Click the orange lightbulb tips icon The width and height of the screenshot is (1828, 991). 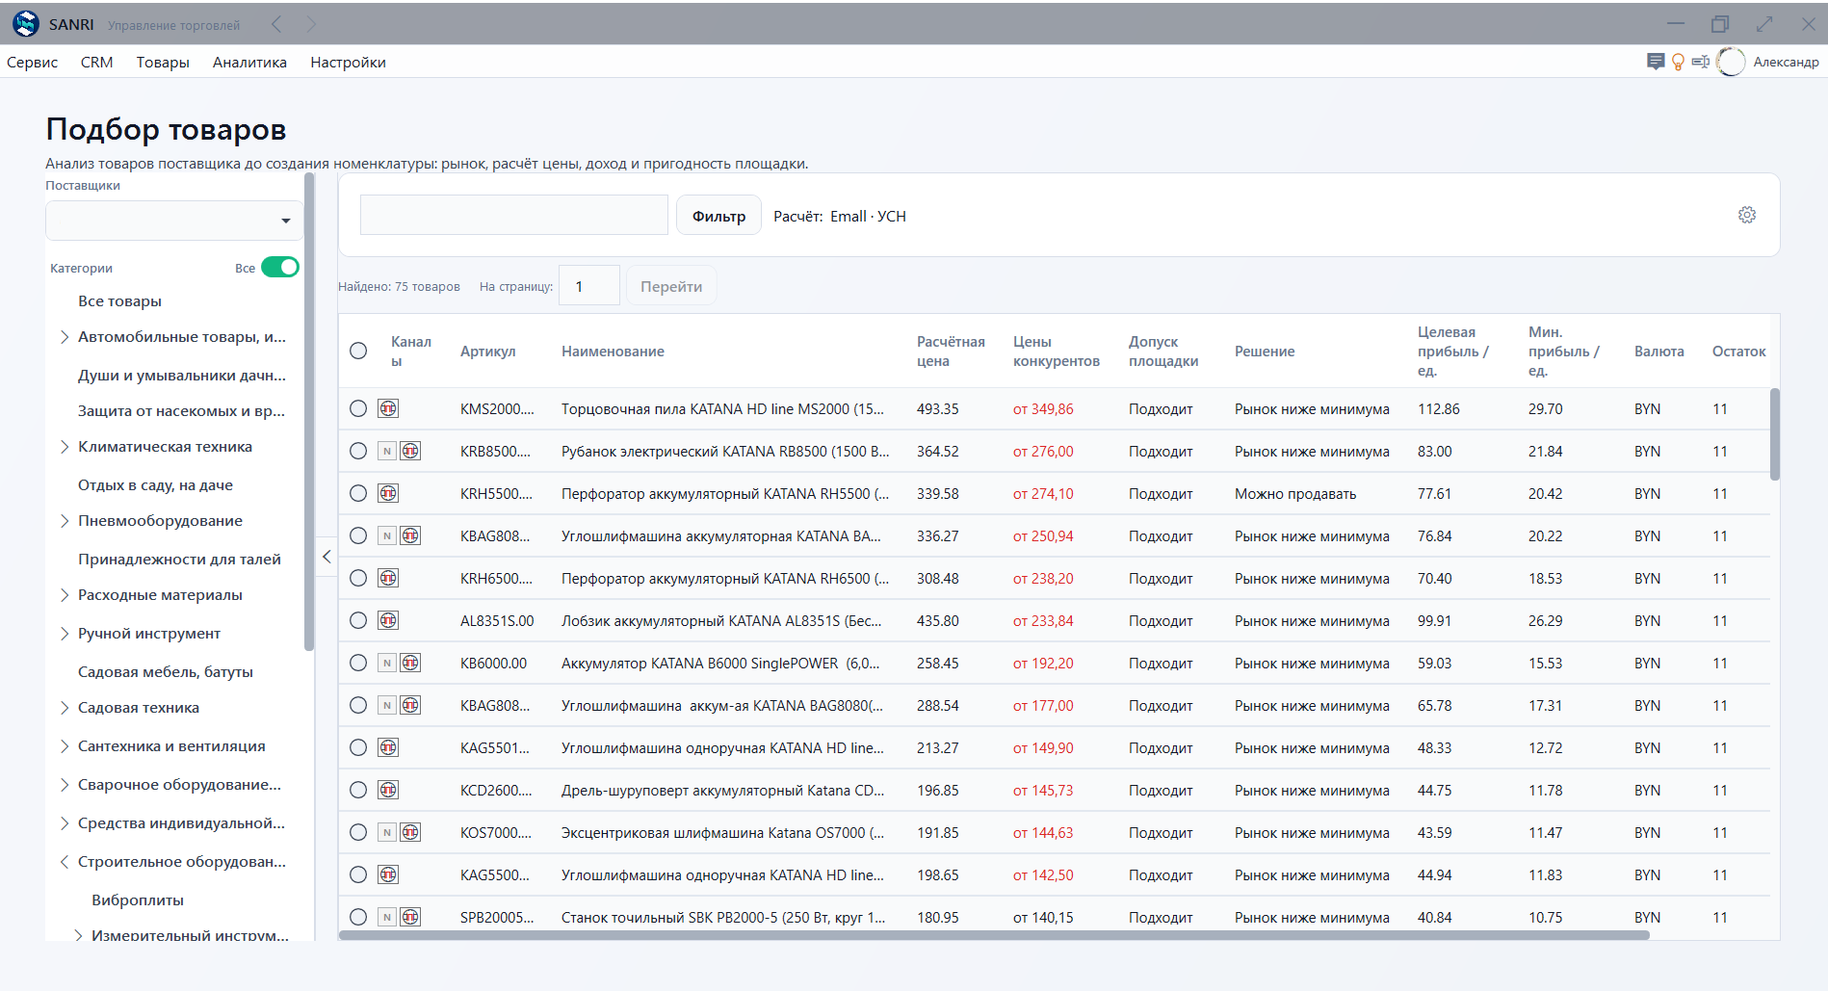(1678, 62)
